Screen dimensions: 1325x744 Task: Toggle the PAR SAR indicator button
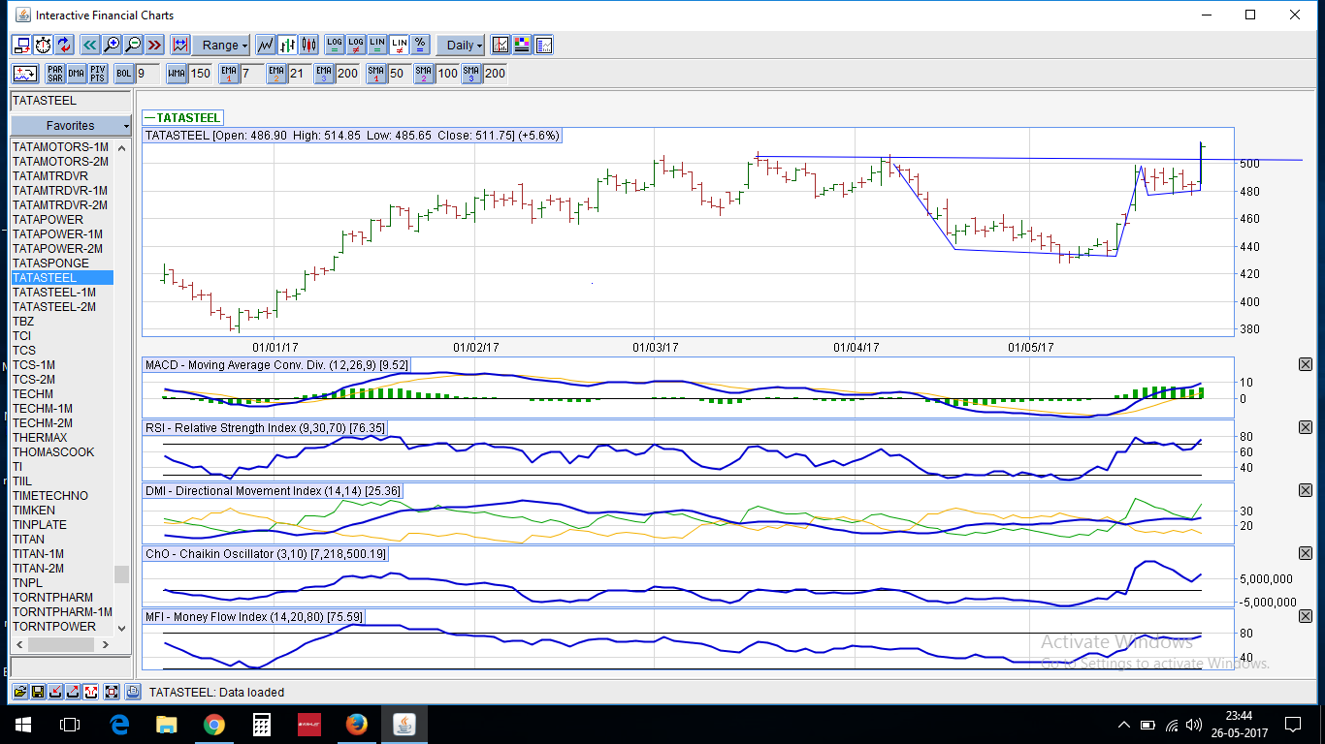click(55, 74)
